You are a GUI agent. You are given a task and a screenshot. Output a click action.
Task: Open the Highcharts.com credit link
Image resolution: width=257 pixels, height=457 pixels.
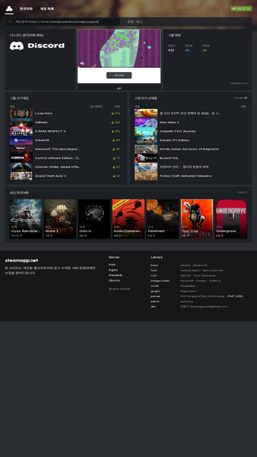239,83
